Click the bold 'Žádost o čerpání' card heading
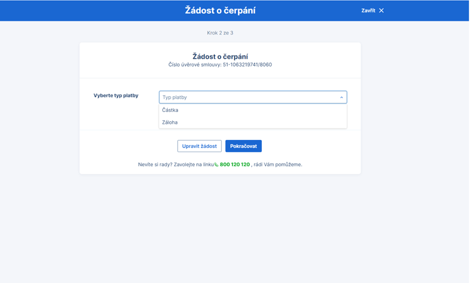This screenshot has height=283, width=470. pyautogui.click(x=220, y=56)
